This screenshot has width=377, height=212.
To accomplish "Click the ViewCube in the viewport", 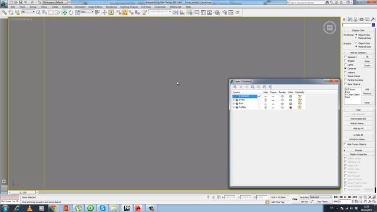I will click(x=330, y=28).
